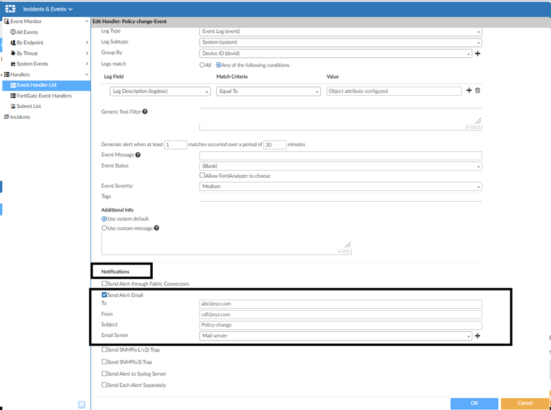Enable Send Alert through Fabric Connectors
The image size is (551, 410).
(104, 284)
